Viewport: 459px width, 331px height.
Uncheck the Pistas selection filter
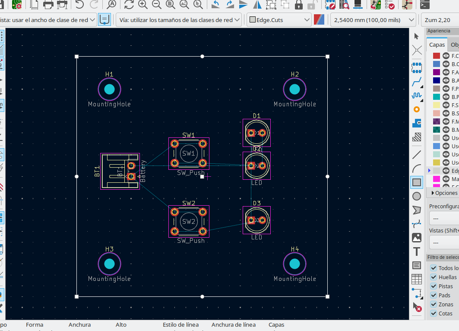pyautogui.click(x=434, y=286)
